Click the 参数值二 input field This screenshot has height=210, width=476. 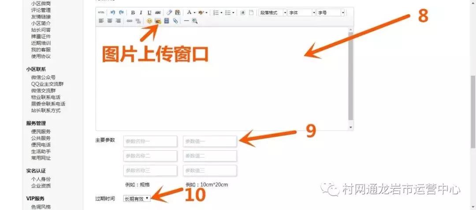tap(210, 156)
